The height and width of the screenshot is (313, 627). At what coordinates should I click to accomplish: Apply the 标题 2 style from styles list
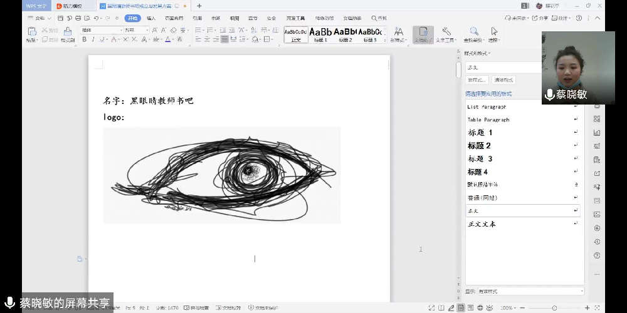480,146
